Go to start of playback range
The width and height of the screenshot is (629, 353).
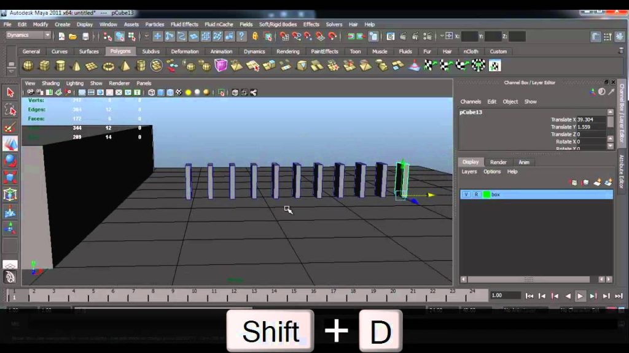(529, 296)
